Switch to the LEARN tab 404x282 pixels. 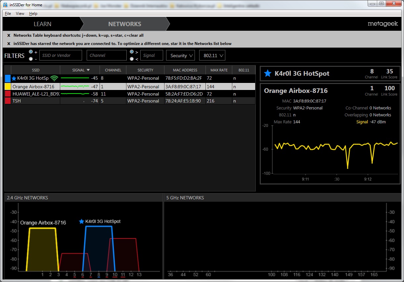coord(42,24)
